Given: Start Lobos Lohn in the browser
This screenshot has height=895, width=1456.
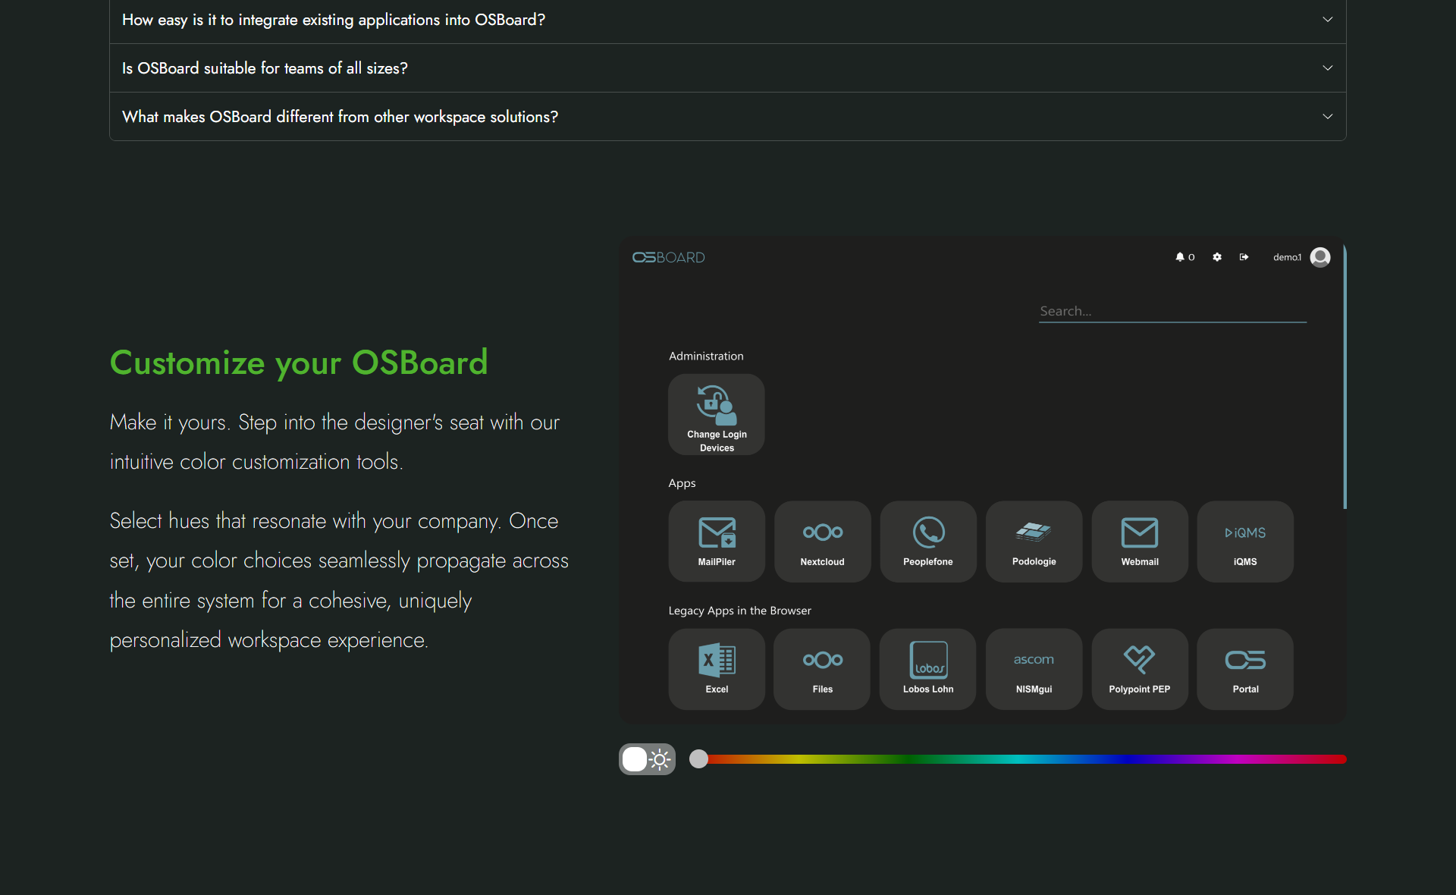Looking at the screenshot, I should tap(927, 667).
